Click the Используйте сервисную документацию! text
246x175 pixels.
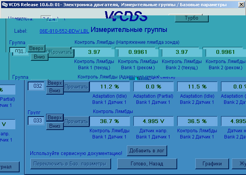click(x=76, y=153)
